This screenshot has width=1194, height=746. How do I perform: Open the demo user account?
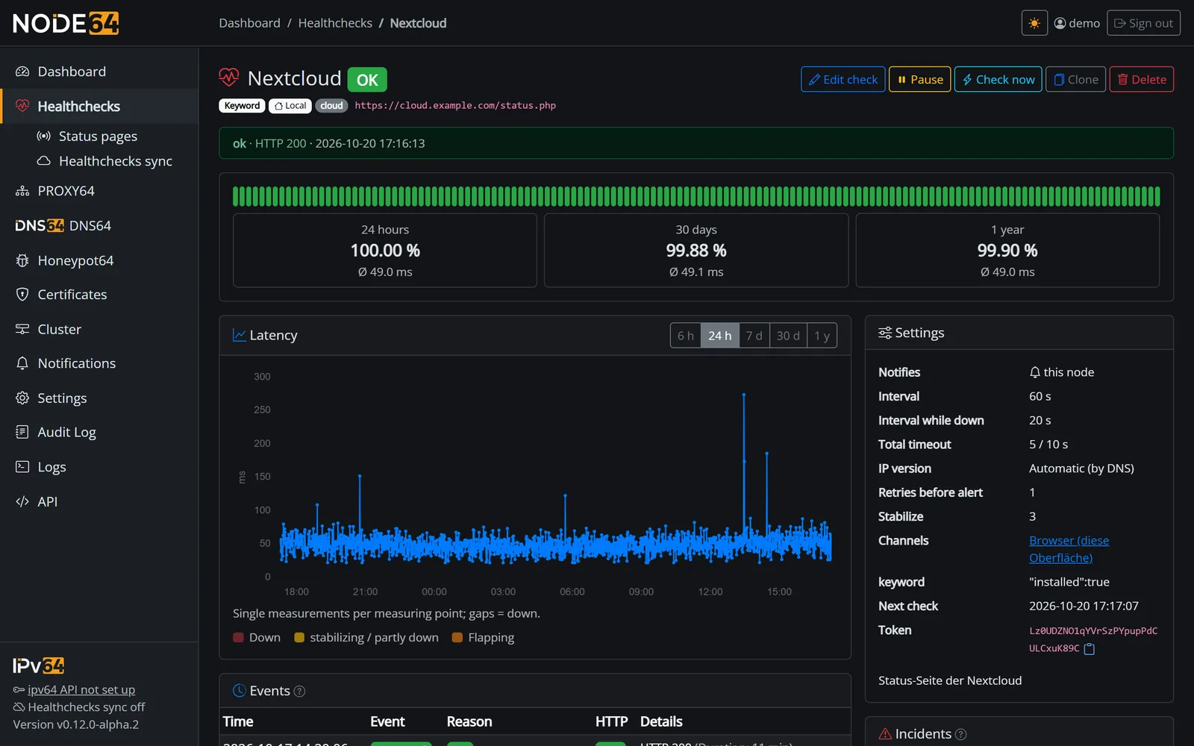click(1077, 23)
